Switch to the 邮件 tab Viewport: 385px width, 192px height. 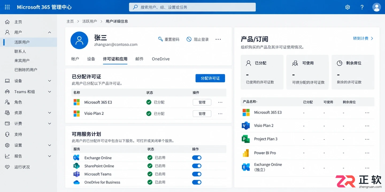coord(140,59)
